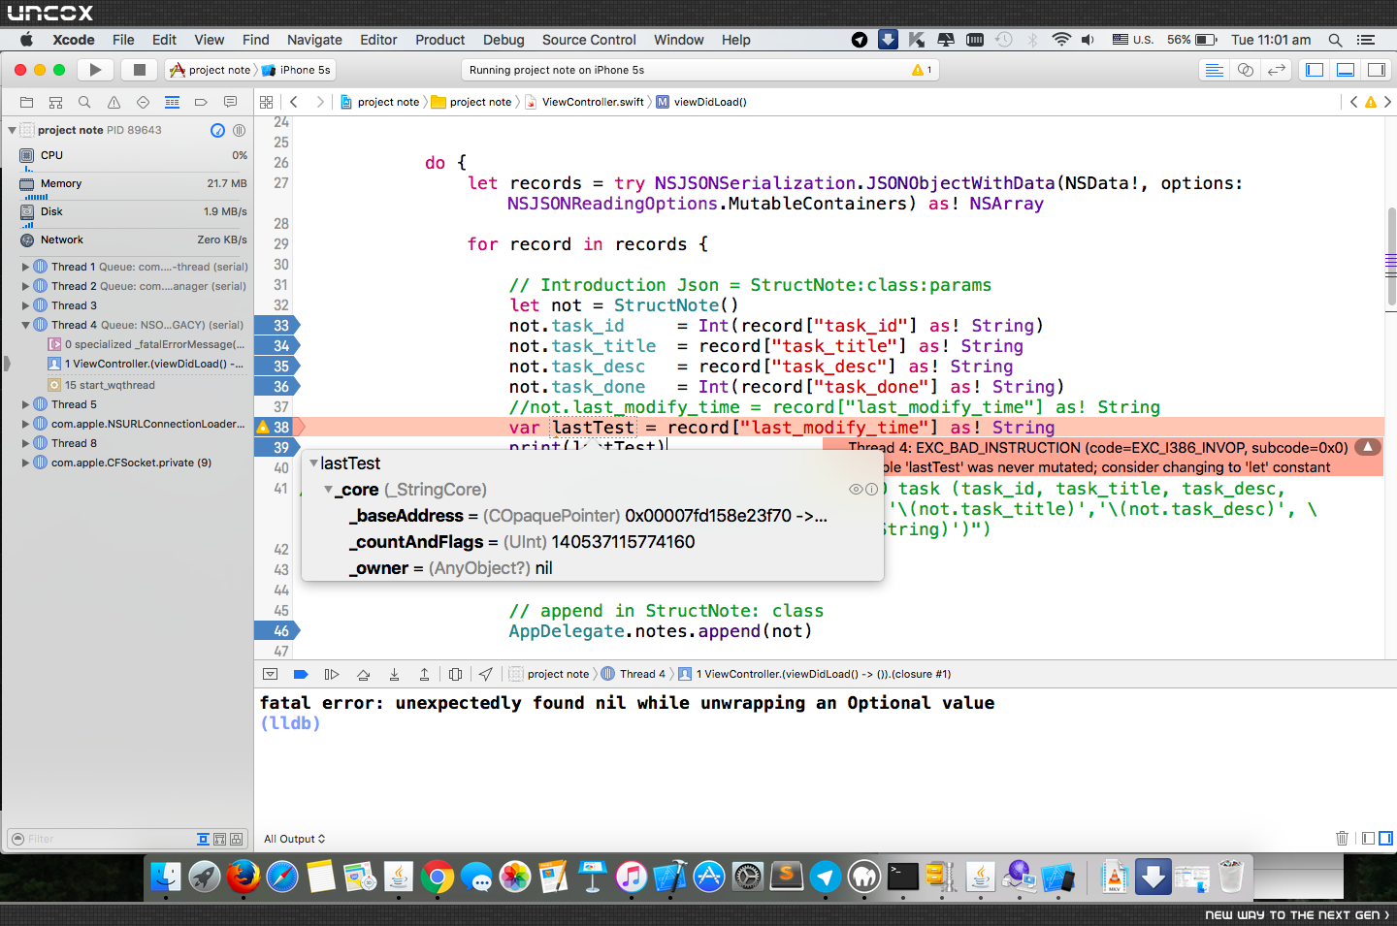1397x926 pixels.
Task: Open the Source Control menu
Action: click(x=589, y=40)
